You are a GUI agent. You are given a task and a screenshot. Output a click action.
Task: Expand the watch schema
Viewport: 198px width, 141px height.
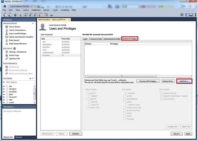(x=4, y=102)
